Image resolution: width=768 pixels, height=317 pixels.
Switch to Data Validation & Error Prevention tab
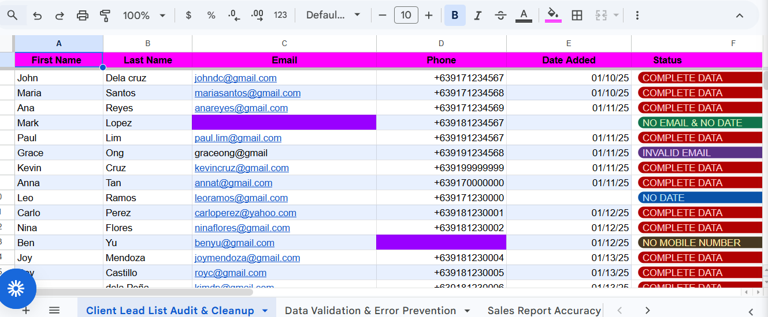(370, 311)
